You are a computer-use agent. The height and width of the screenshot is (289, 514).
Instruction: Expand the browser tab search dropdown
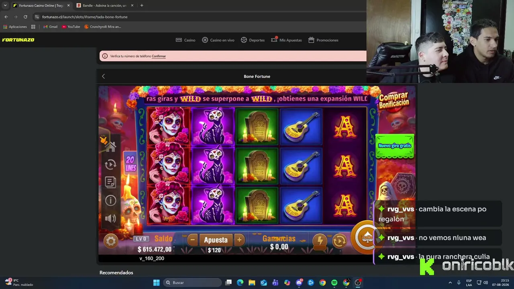point(5,6)
